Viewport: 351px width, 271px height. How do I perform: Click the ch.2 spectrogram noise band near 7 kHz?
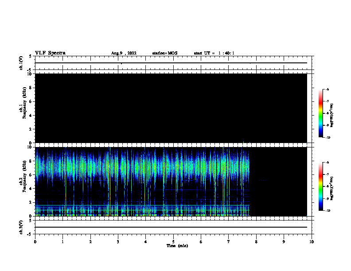click(142, 166)
